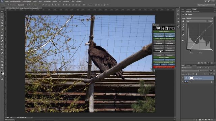Open the Фильтр menu
This screenshot has height=121, width=216.
[55, 1]
